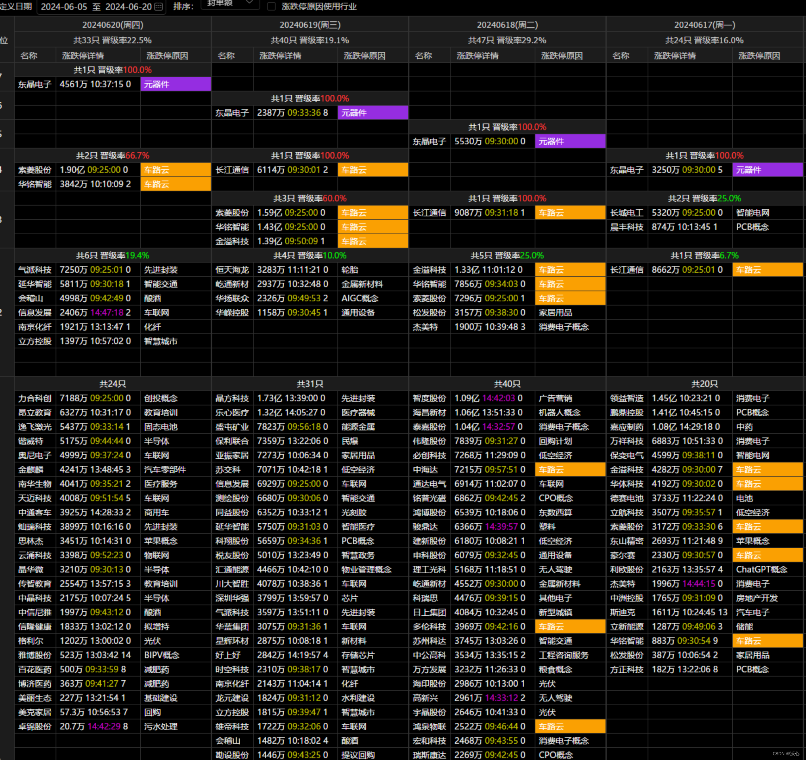Open 力合科创 stock in the 共24只 list
The height and width of the screenshot is (760, 806).
coord(35,398)
